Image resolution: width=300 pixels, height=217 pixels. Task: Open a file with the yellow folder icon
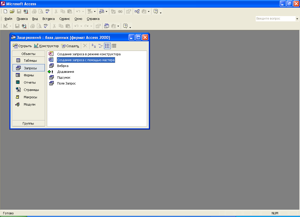pos(12,11)
